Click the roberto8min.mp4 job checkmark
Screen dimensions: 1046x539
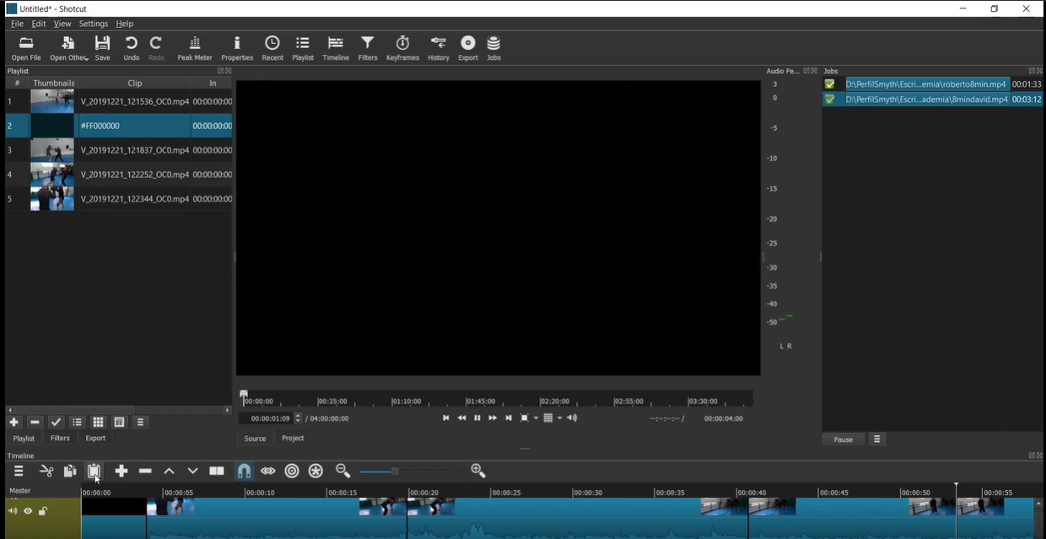(830, 84)
